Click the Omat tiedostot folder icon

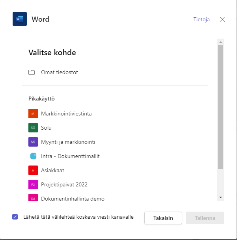[32, 72]
